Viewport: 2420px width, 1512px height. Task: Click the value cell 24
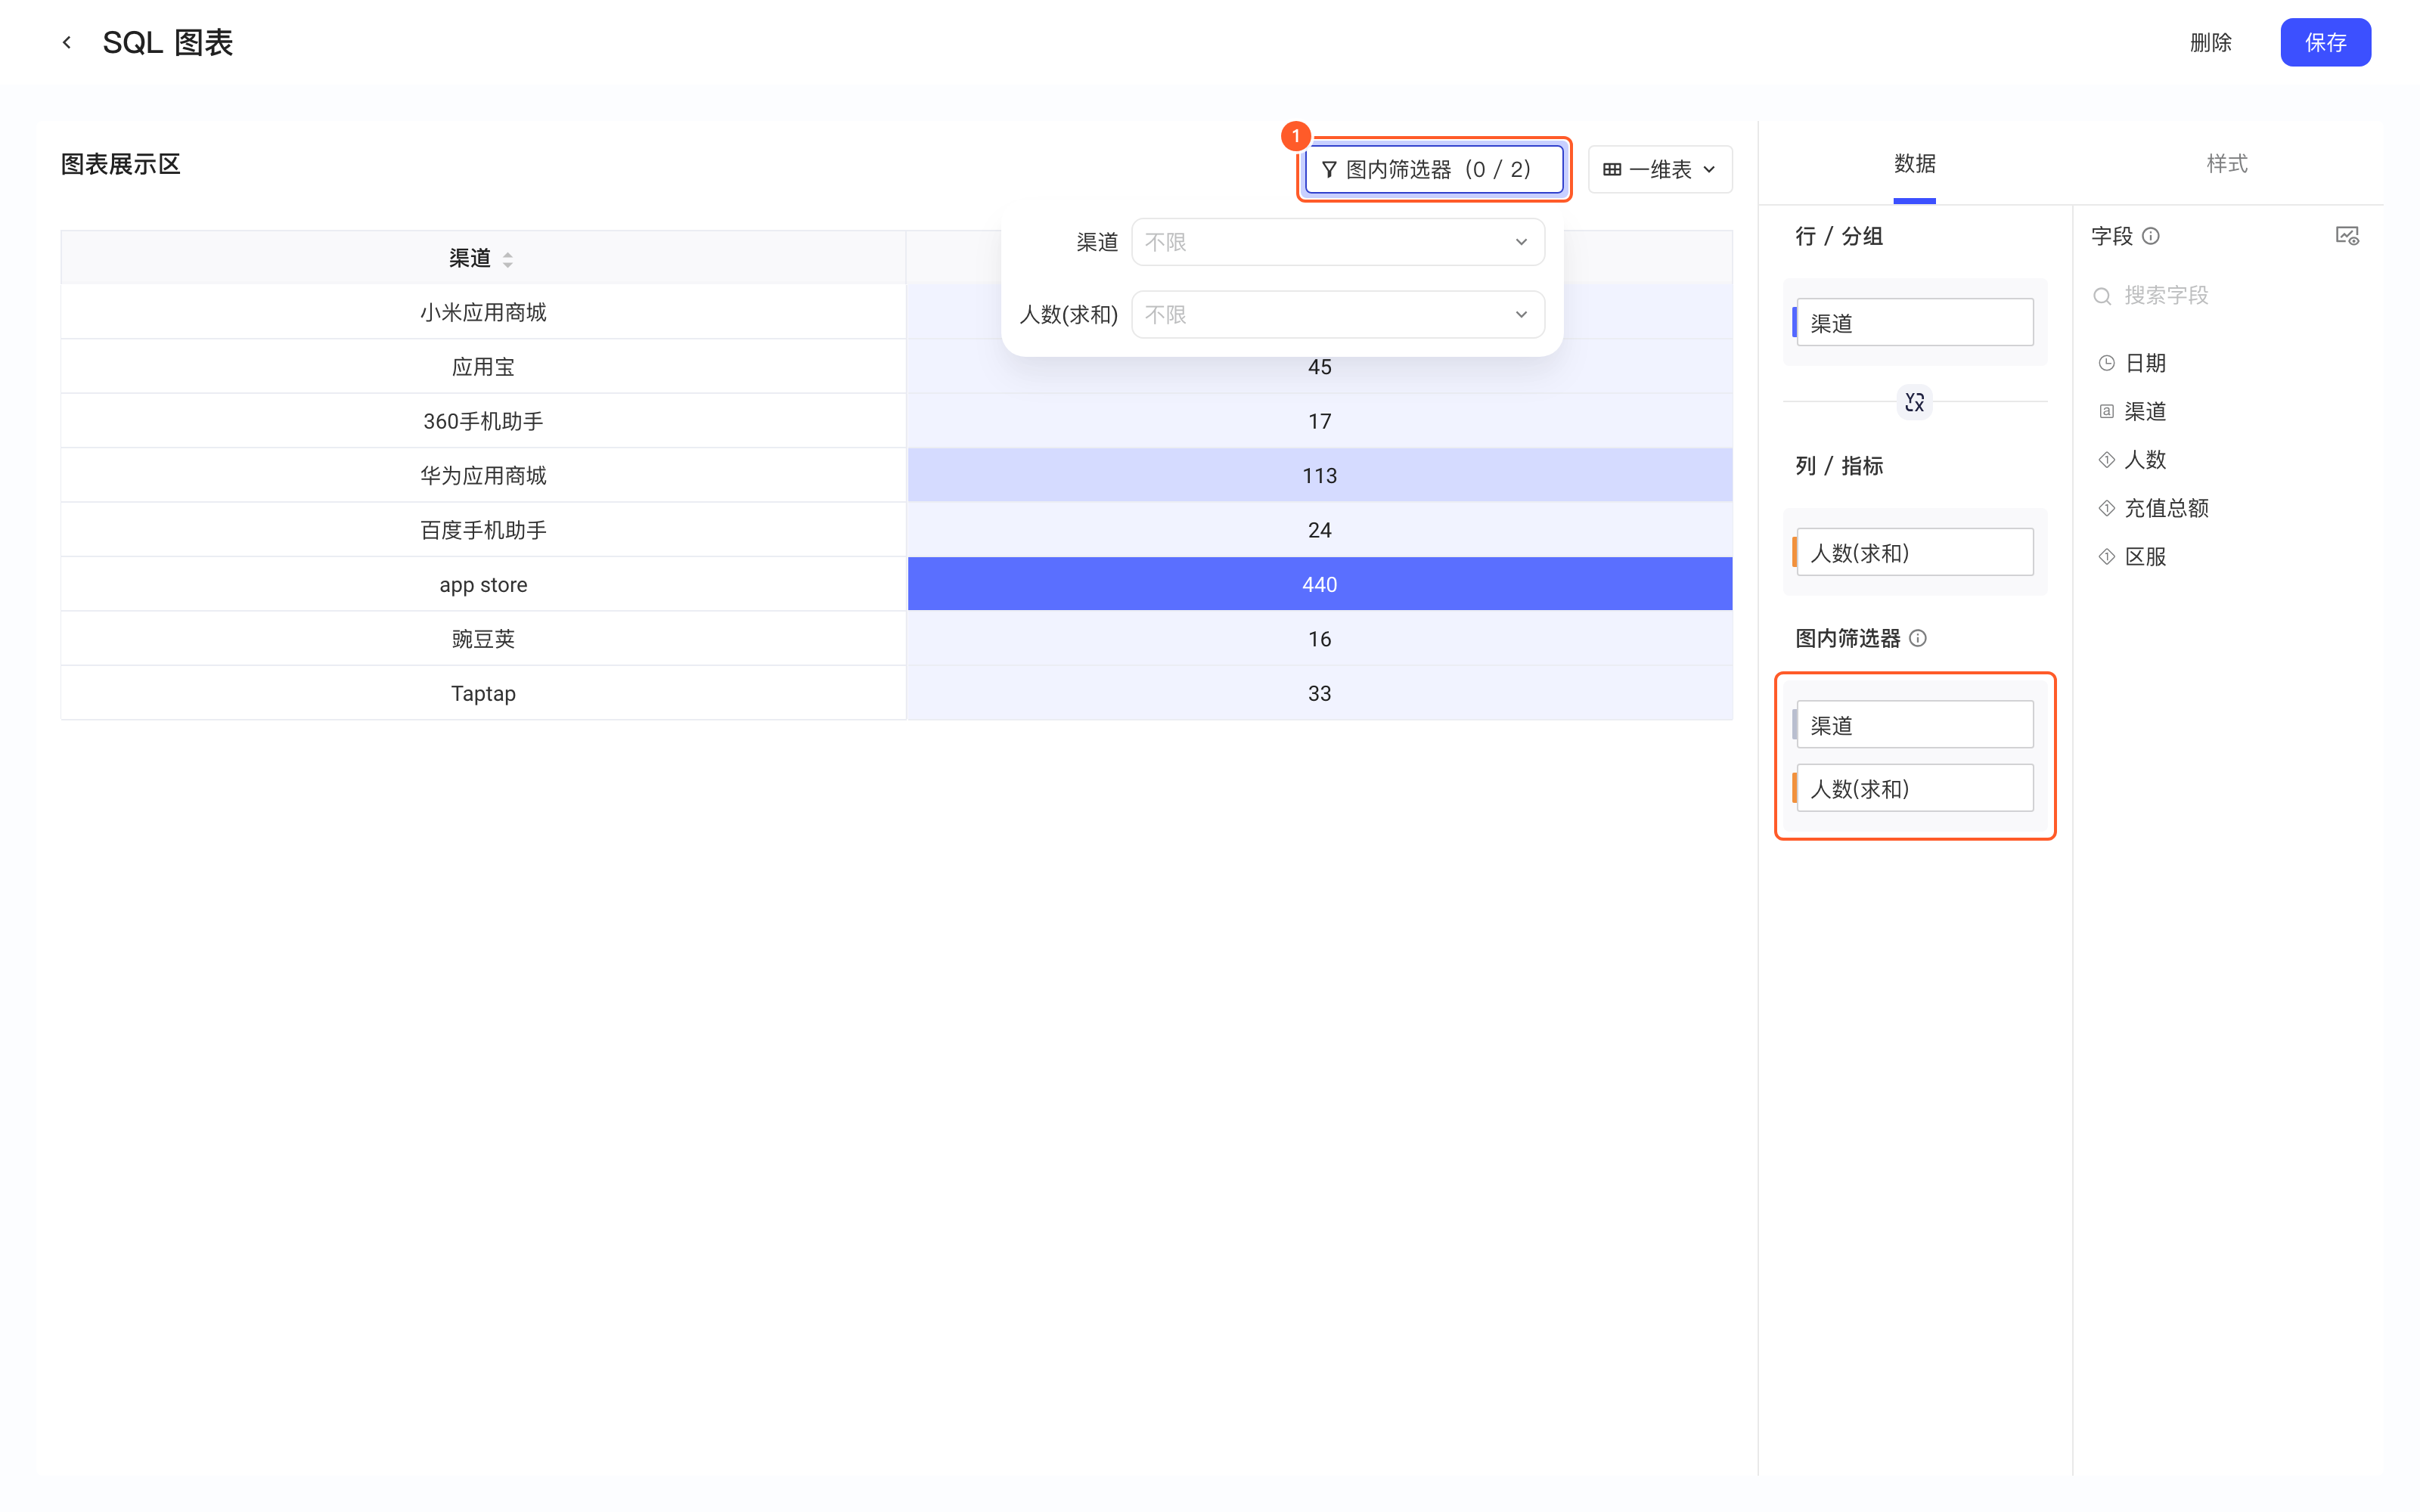(x=1319, y=530)
